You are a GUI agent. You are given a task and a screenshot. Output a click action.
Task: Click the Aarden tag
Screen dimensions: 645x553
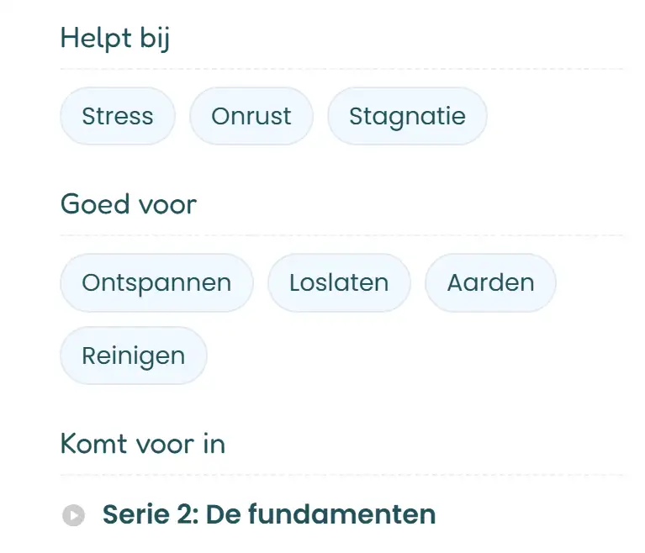point(490,282)
